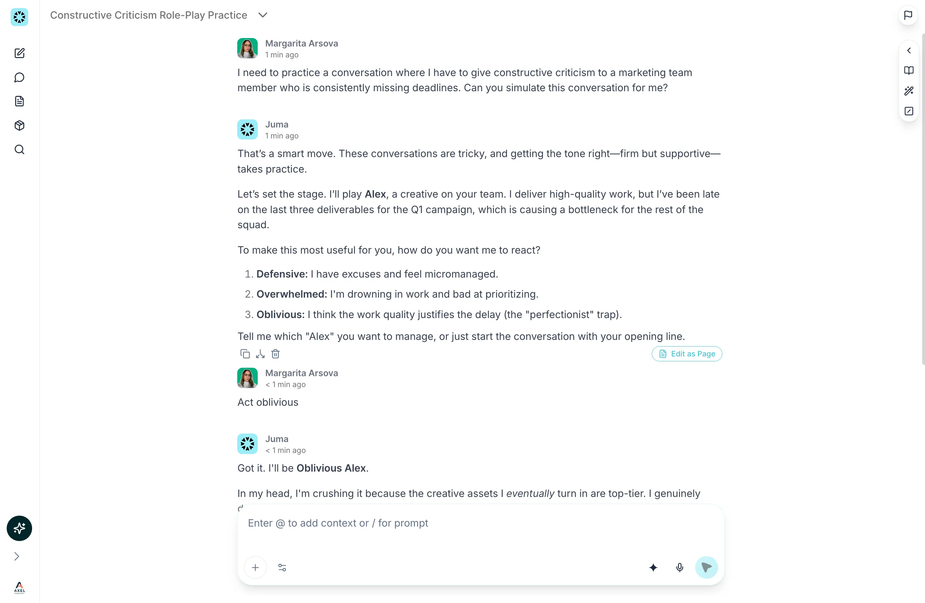Image resolution: width=925 pixels, height=603 pixels.
Task: Open the chat settings sliders icon
Action: click(x=282, y=567)
